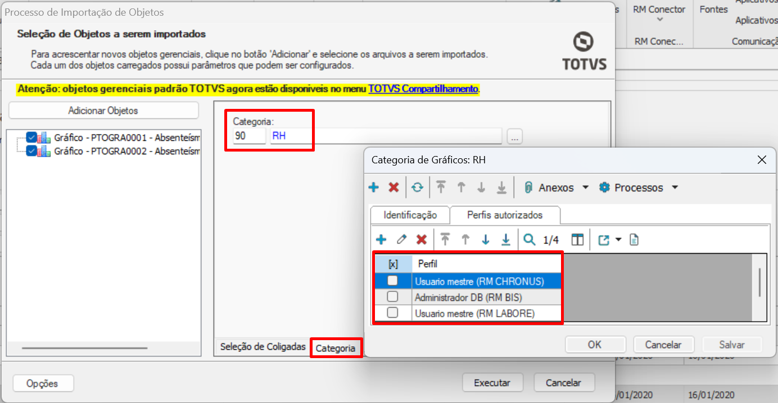Switch to the Seleção de Coligadas tab

[x=263, y=346]
